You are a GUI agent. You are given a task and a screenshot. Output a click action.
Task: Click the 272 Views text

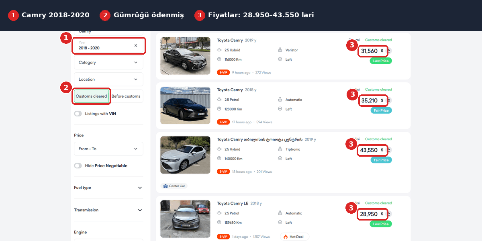[263, 73]
